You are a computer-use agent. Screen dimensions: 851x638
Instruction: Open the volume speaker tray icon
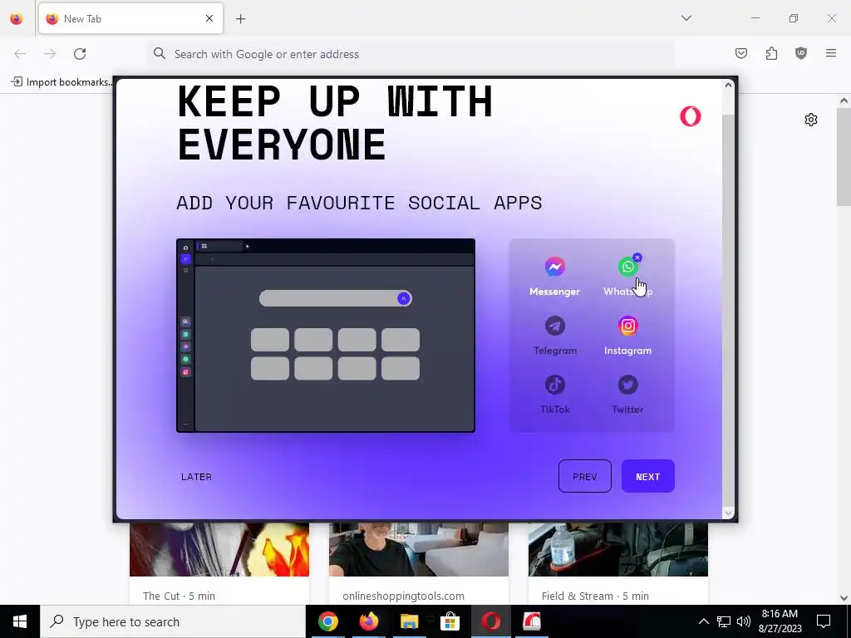(x=744, y=621)
